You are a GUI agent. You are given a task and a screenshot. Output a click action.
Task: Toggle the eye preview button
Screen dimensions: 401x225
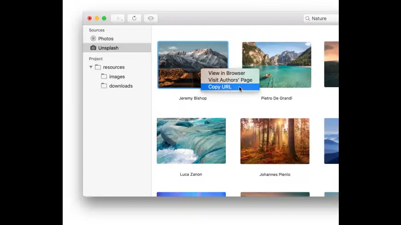(x=151, y=18)
